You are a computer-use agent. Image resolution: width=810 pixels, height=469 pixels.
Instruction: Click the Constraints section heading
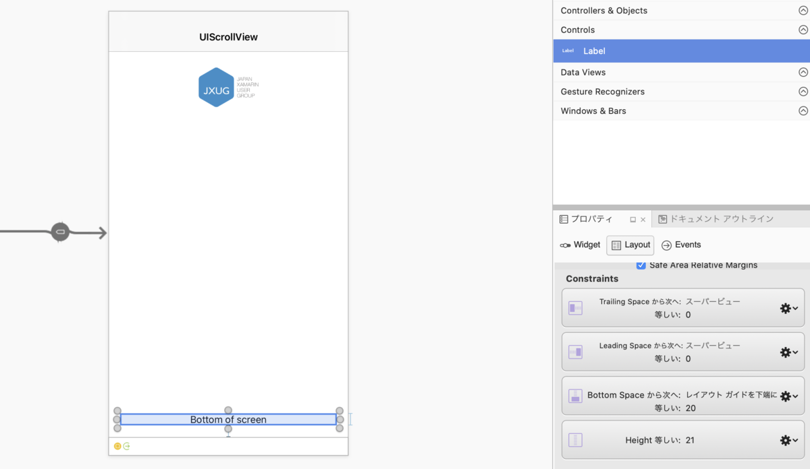[x=592, y=278]
